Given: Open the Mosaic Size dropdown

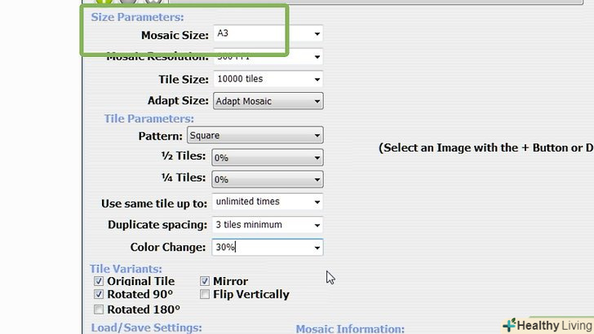Looking at the screenshot, I should 317,34.
